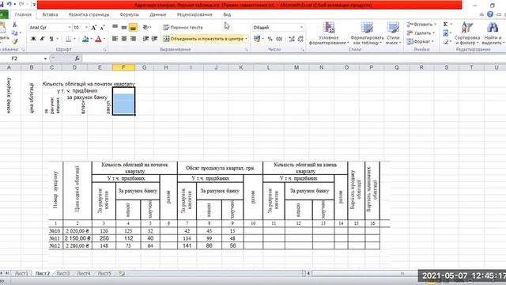Click Объединить и поместить в центре button
This screenshot has width=506, height=285.
203,39
